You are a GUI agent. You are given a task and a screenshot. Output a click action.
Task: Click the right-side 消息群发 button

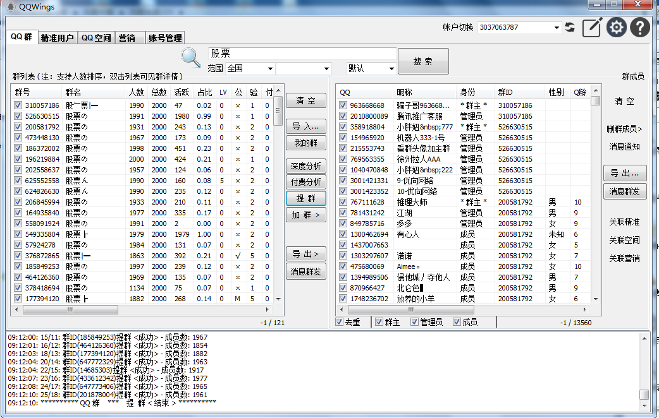(625, 191)
